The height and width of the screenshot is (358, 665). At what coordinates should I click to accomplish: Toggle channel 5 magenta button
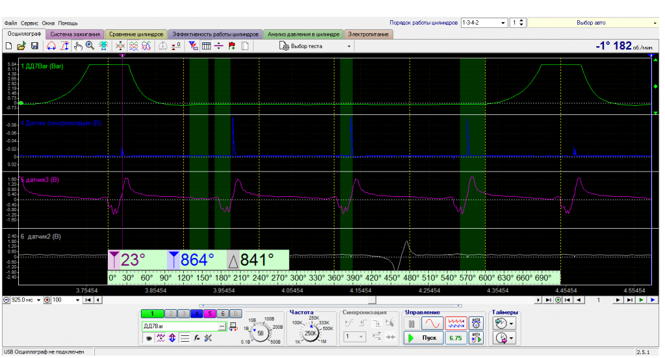click(x=210, y=314)
